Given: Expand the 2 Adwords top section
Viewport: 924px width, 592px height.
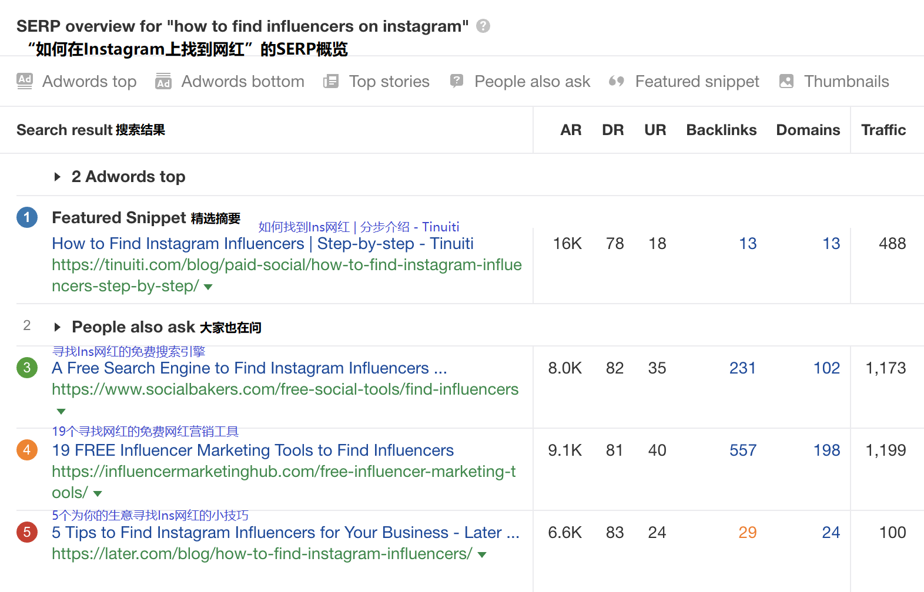Looking at the screenshot, I should pyautogui.click(x=58, y=176).
